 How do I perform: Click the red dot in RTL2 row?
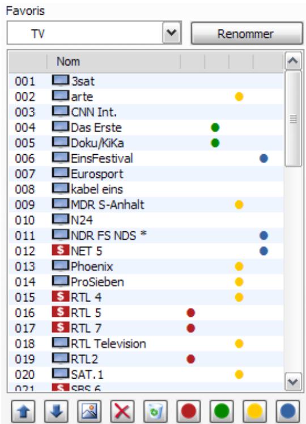click(x=191, y=359)
